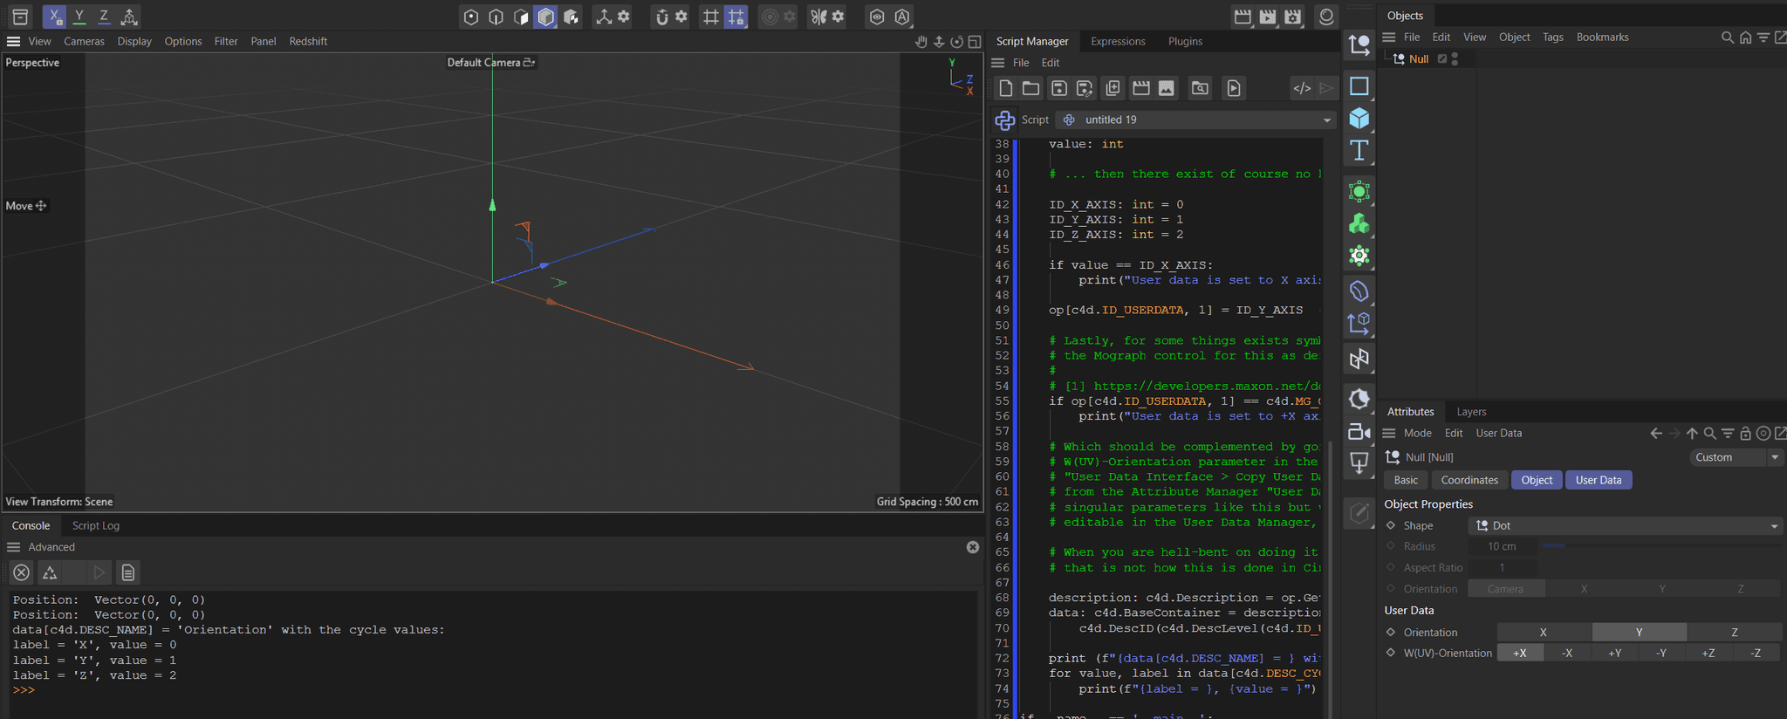Select Edges mode icon
The height and width of the screenshot is (719, 1787).
[496, 17]
